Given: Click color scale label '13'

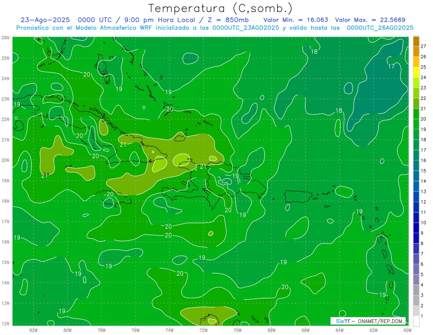Looking at the screenshot, I should (424, 191).
